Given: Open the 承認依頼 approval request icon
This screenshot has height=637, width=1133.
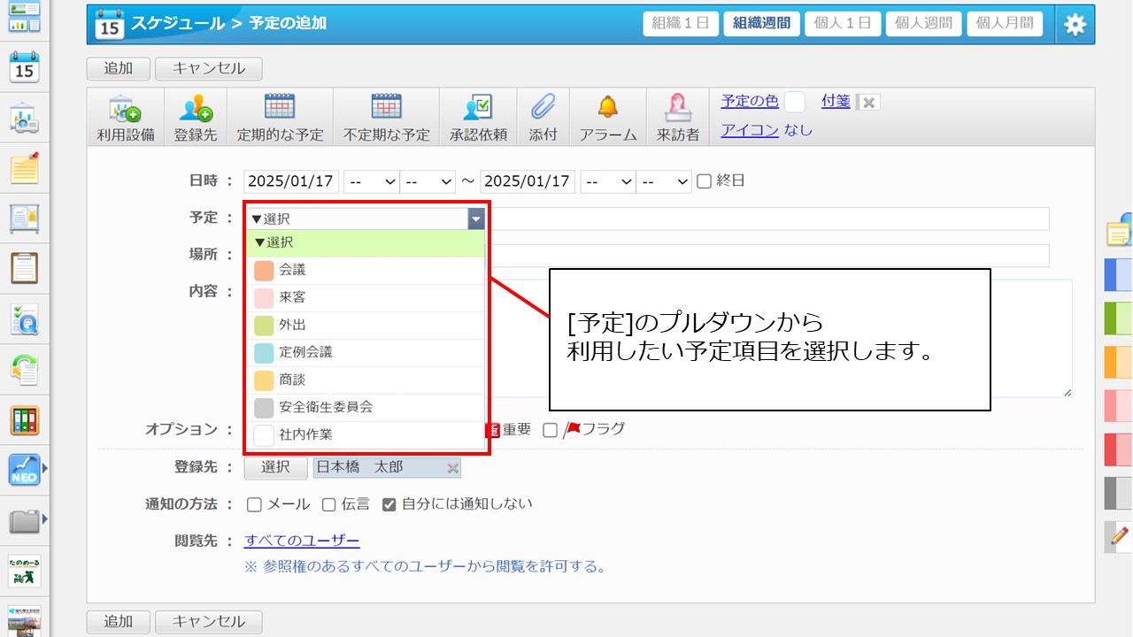Looking at the screenshot, I should coord(478,108).
